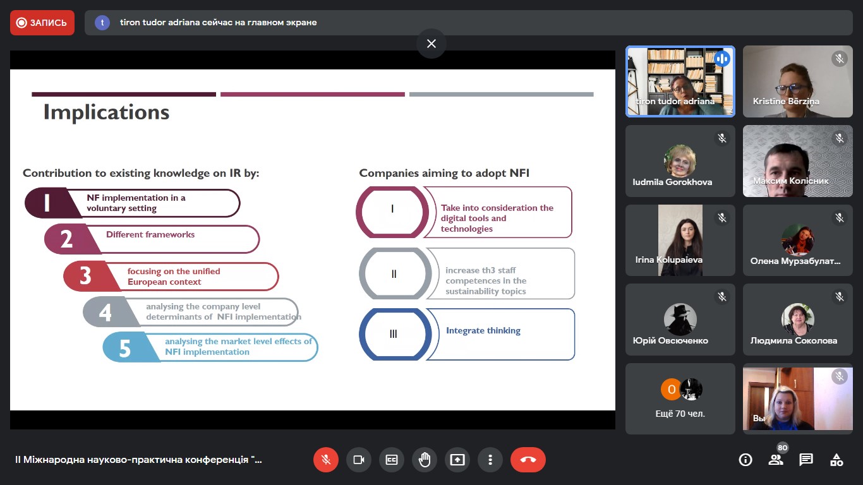The width and height of the screenshot is (863, 485).
Task: Open the three-dot more options menu
Action: coord(490,460)
